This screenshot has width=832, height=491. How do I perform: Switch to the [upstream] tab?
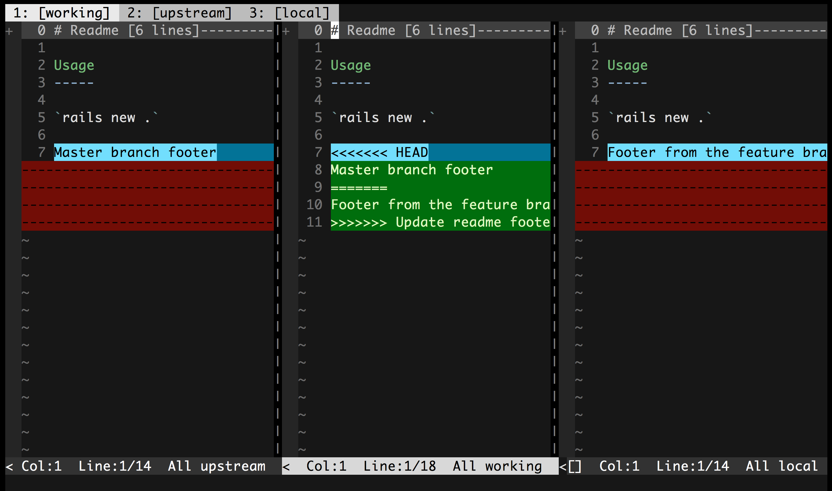[x=179, y=13]
